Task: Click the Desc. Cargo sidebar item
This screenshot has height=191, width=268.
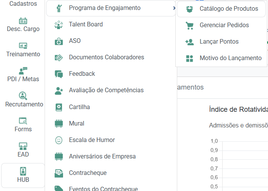Action: tap(23, 24)
